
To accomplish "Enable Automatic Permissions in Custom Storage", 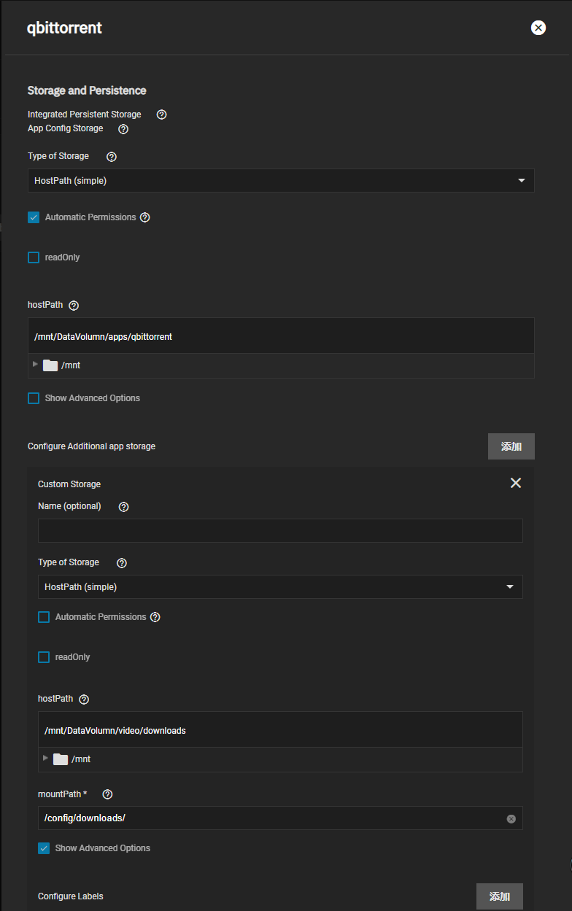I will click(x=44, y=617).
